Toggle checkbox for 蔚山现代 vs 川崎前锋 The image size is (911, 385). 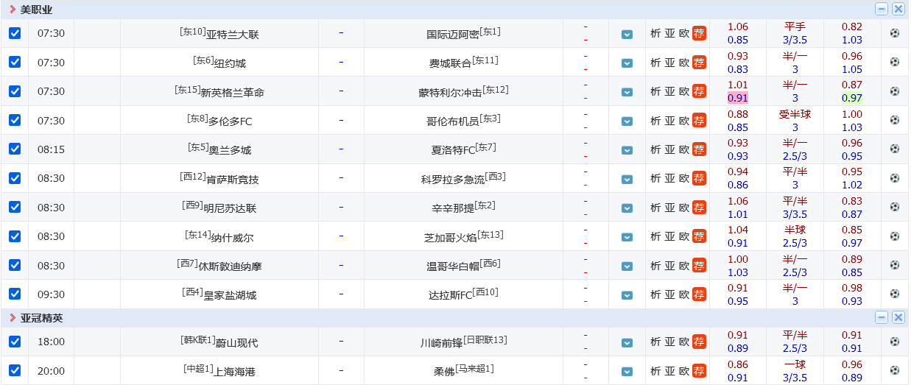point(15,342)
